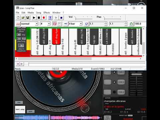Viewport: 160px width, 120px height.
Task: Click the 'play in sequence' mode button
Action: pos(21,45)
